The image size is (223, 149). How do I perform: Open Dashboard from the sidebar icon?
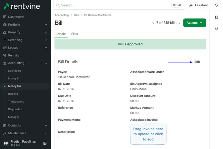point(5,17)
